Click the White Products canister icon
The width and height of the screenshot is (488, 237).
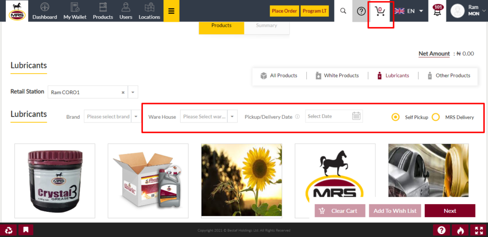tap(318, 76)
